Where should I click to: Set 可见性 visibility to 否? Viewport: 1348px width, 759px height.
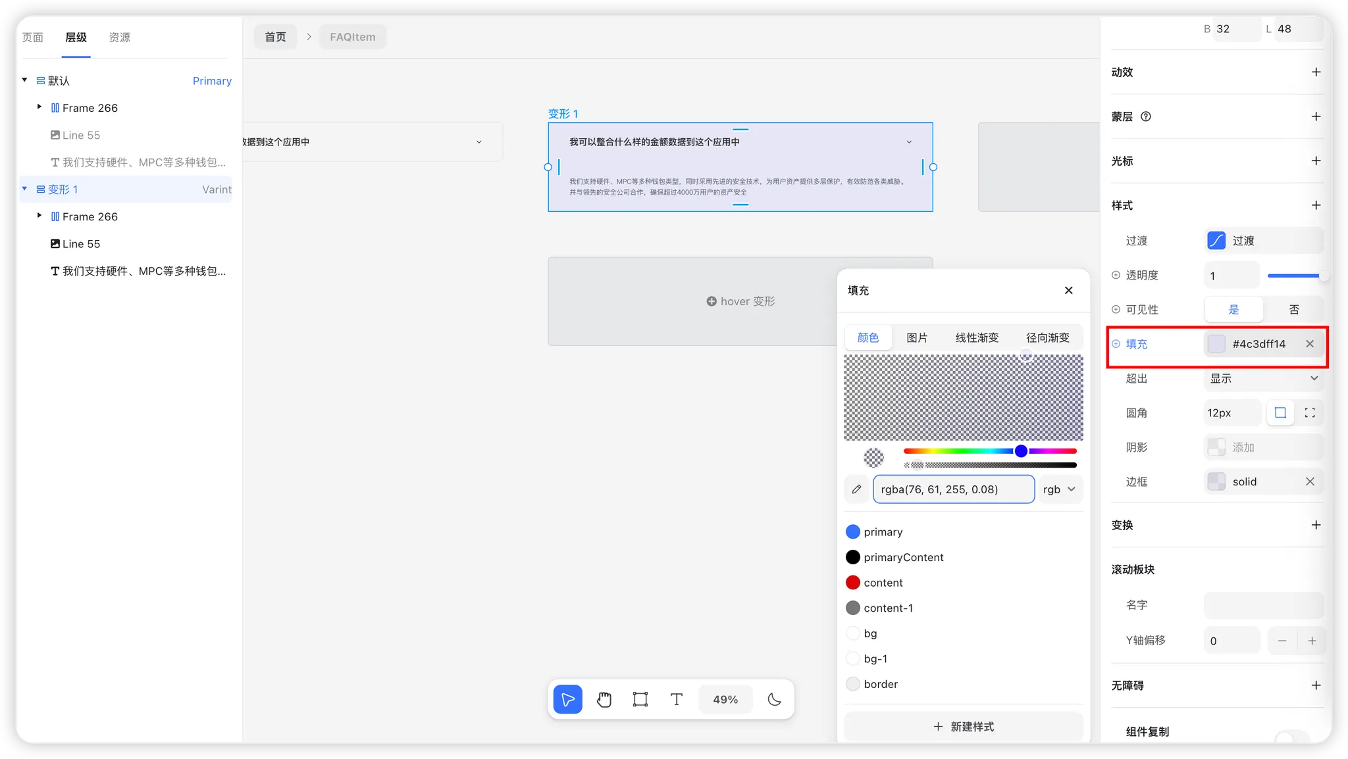click(1293, 310)
